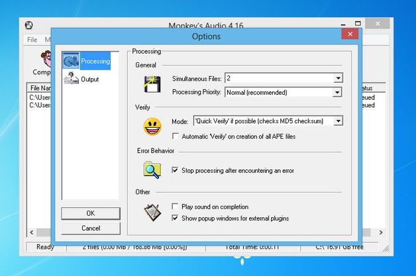Click OK to apply options
The image size is (416, 276).
pos(91,213)
